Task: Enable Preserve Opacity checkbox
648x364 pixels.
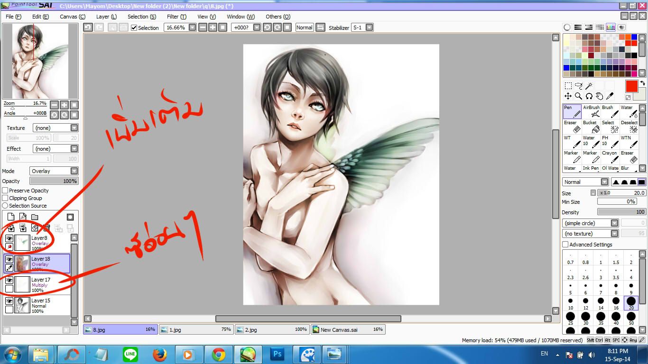Action: click(x=5, y=191)
